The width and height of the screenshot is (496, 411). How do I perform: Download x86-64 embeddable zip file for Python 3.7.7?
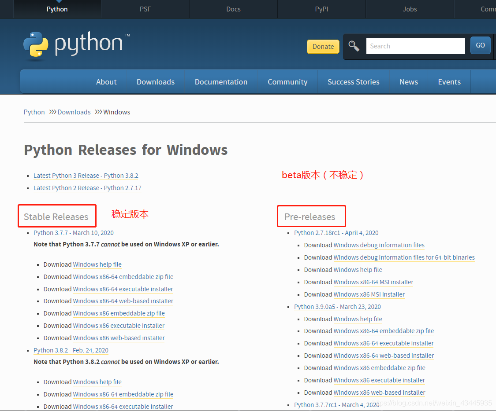pyautogui.click(x=123, y=276)
